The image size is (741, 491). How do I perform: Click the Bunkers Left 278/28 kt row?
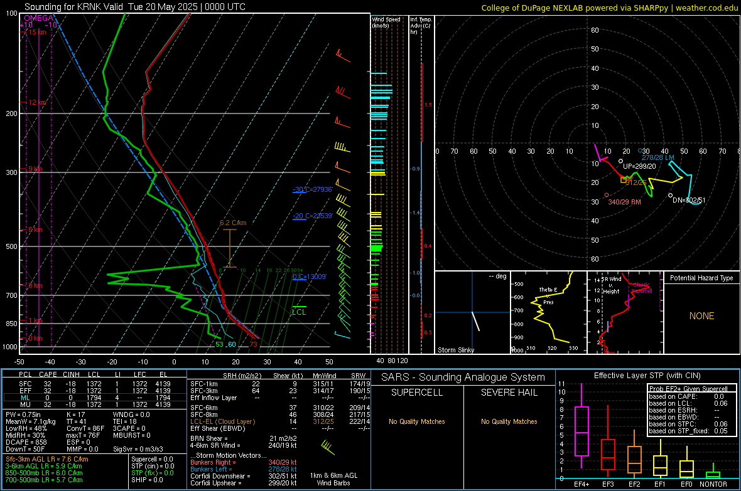(x=244, y=469)
